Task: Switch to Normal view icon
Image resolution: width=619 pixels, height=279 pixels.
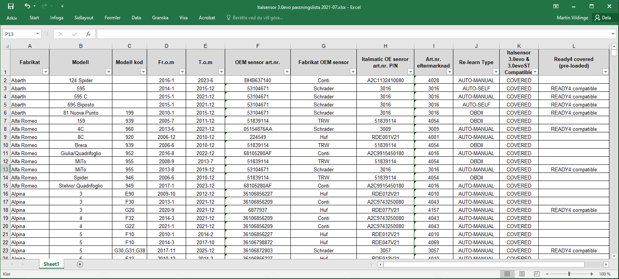Action: tap(507, 274)
